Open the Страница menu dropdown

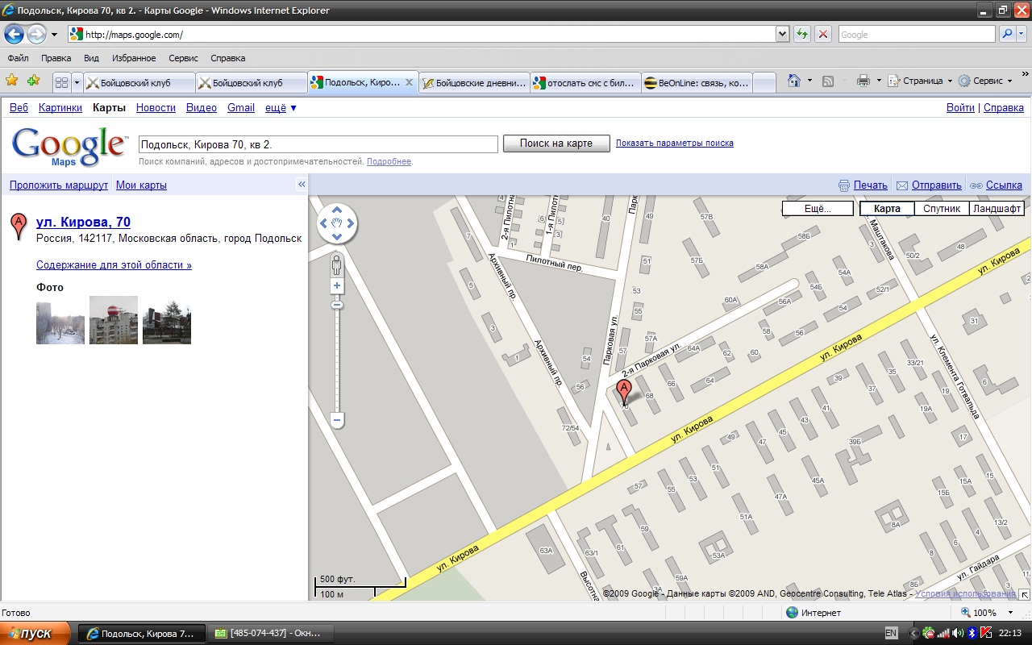[920, 81]
